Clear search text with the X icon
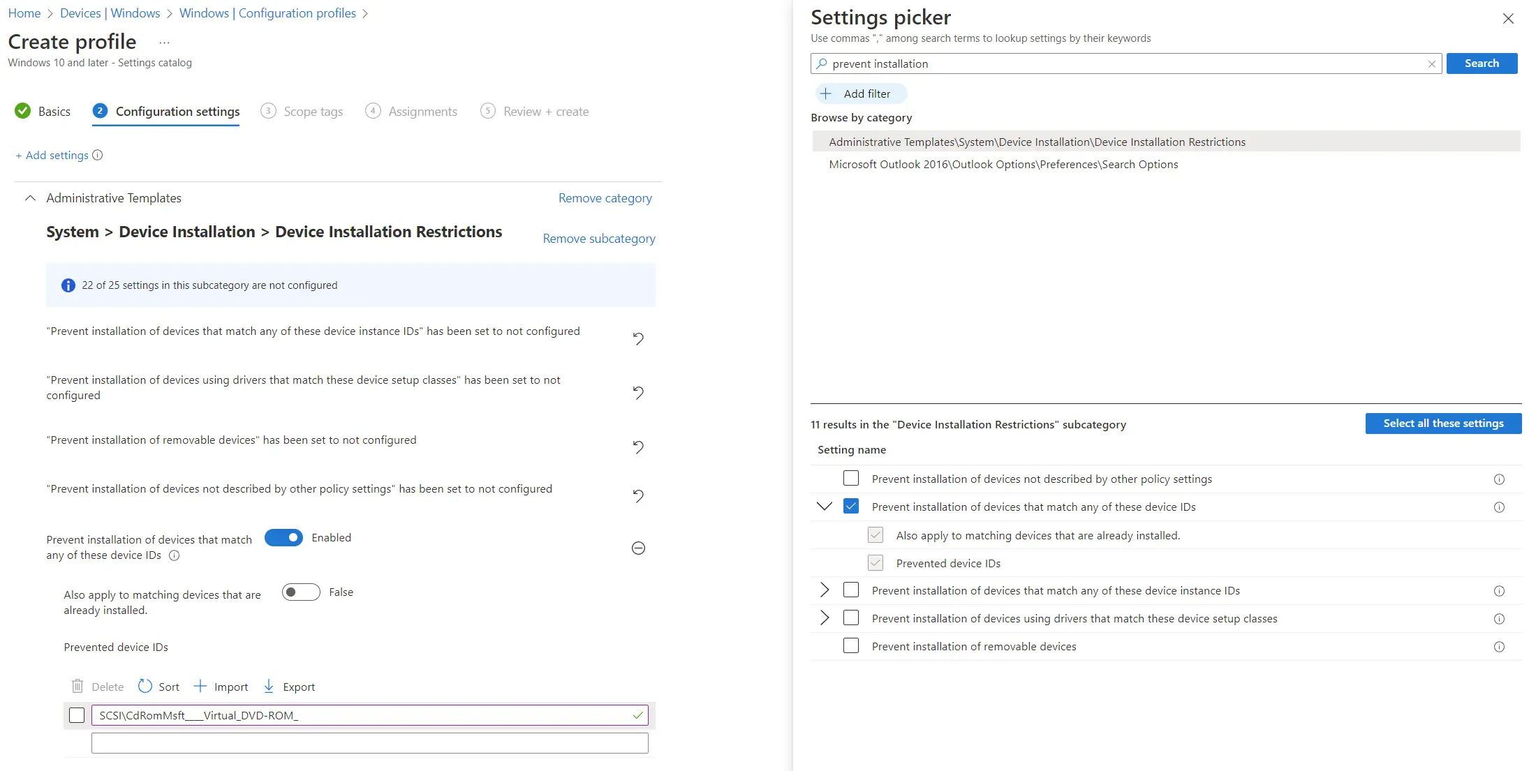 tap(1431, 63)
